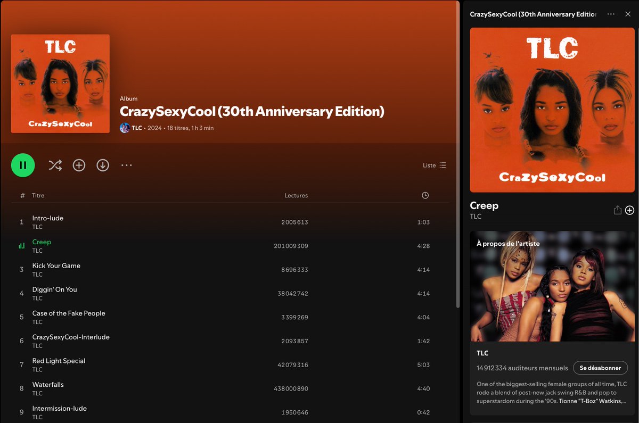The height and width of the screenshot is (423, 639).
Task: Click the CrazySexyCool title atop the side panel
Action: (533, 14)
